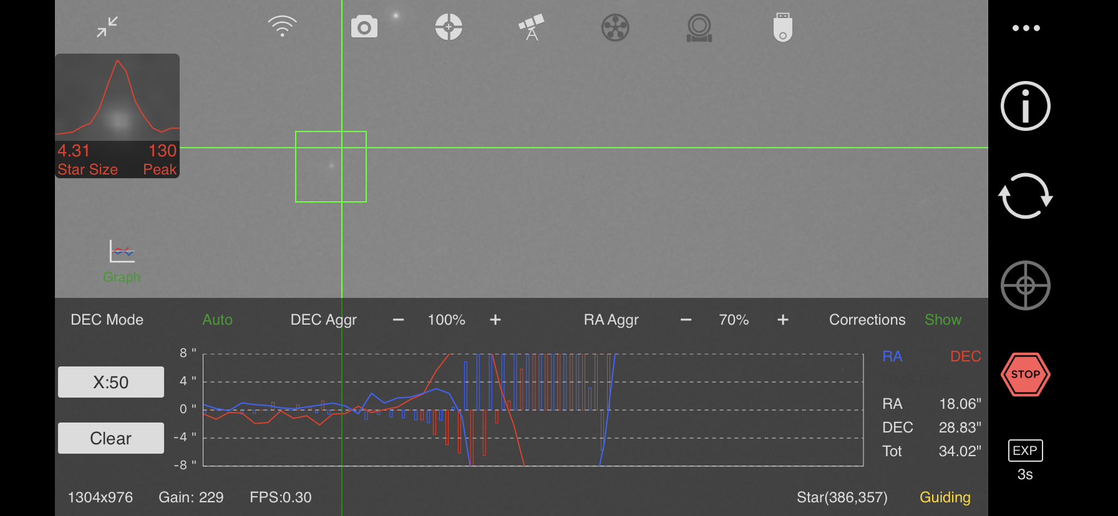Switch DEC Mode from Auto
Image resolution: width=1118 pixels, height=516 pixels.
pyautogui.click(x=217, y=320)
